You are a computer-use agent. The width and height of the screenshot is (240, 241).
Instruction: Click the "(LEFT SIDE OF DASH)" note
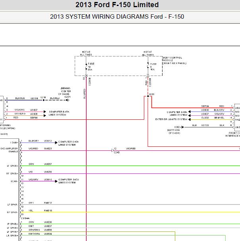point(174,132)
